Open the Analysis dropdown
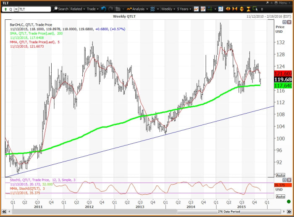Image resolution: width=294 pixels, height=217 pixels. 136,8
